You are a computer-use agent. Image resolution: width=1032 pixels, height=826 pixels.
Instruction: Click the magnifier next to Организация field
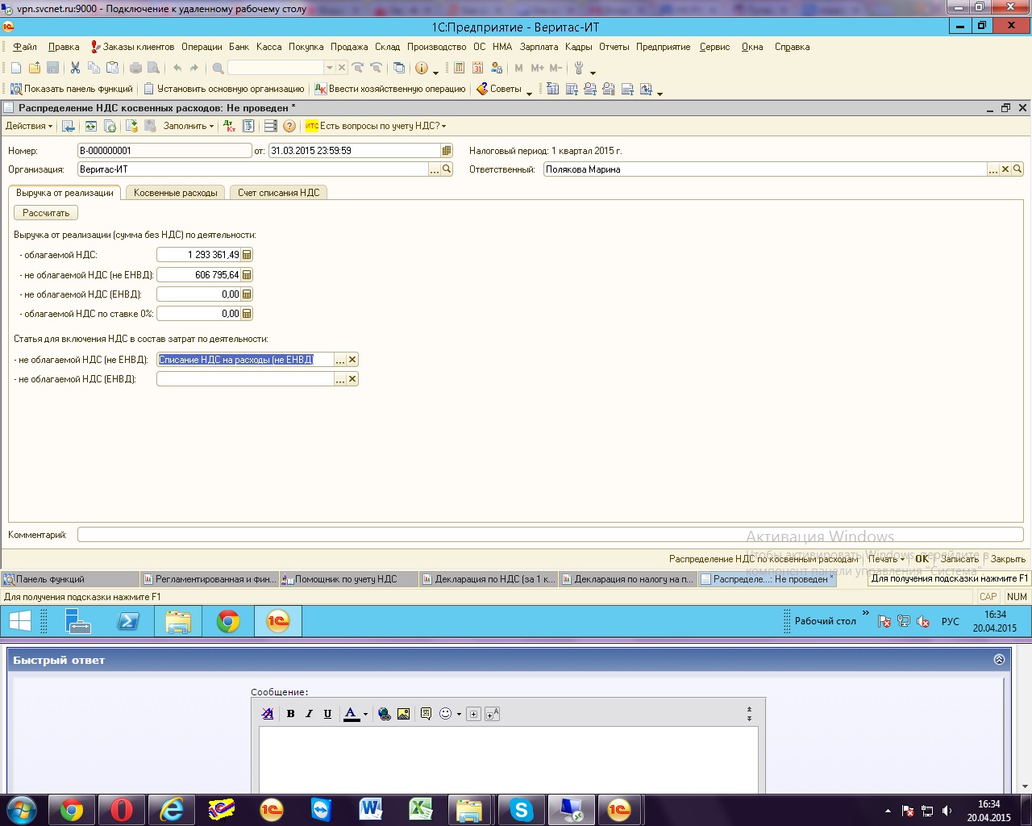click(x=447, y=169)
